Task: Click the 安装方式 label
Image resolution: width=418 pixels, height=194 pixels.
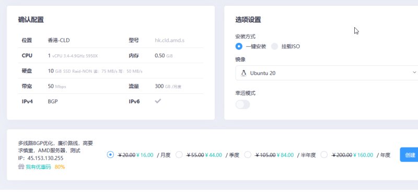Action: (245, 37)
